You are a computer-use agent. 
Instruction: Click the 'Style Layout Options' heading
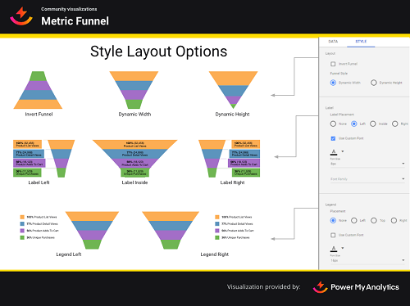point(159,52)
